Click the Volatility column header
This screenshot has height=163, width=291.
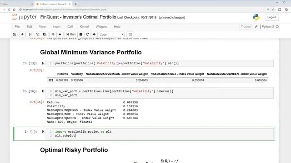click(77, 74)
